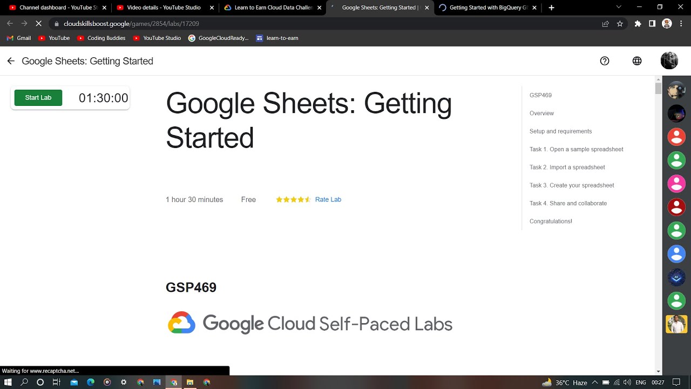The image size is (691, 389).
Task: Go to Task 2. Import a spreadsheet
Action: pos(567,167)
